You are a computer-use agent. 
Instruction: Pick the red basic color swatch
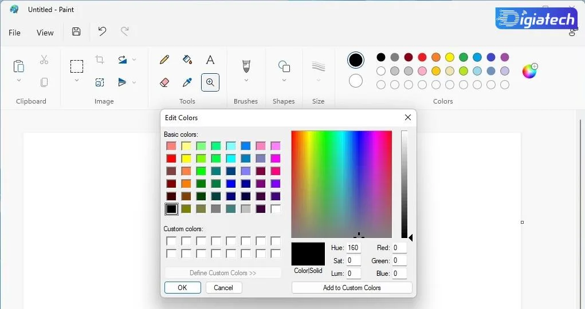point(171,159)
